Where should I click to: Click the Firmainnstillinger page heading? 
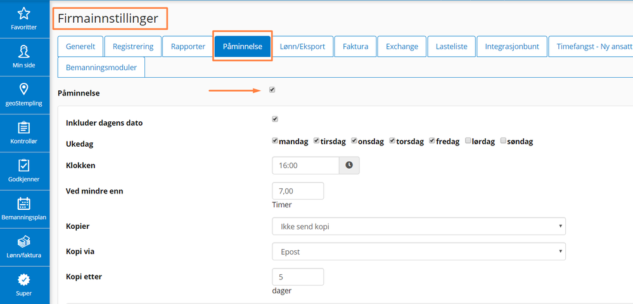108,18
